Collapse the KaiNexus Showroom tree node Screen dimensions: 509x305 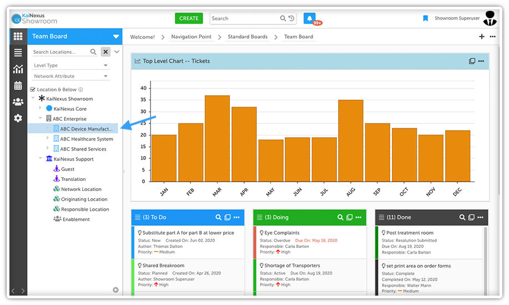[33, 98]
